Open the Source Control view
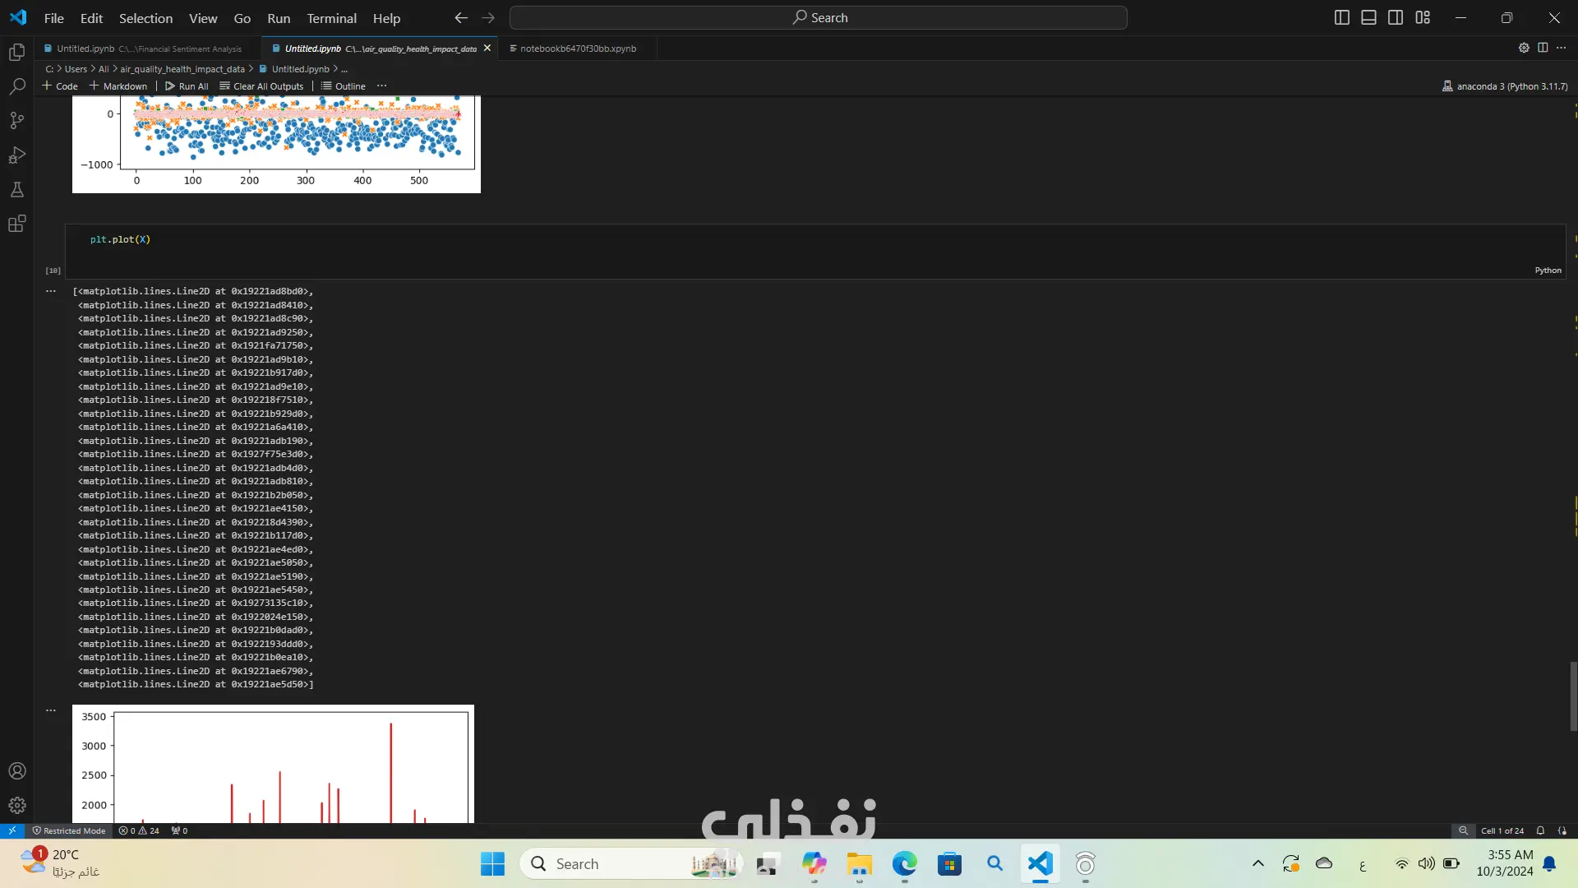This screenshot has height=888, width=1578. coord(16,121)
